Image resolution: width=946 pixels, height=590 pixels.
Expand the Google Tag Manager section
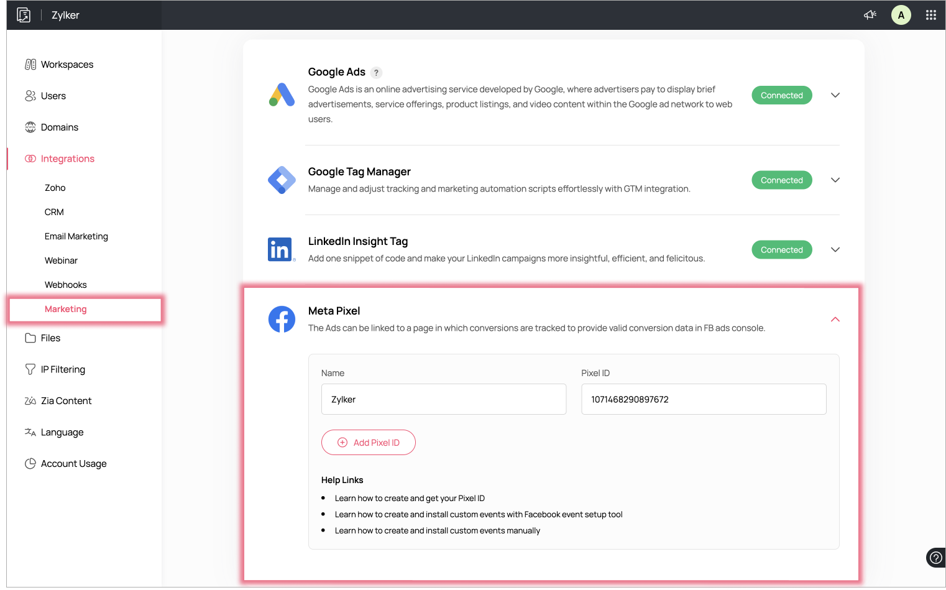point(835,180)
